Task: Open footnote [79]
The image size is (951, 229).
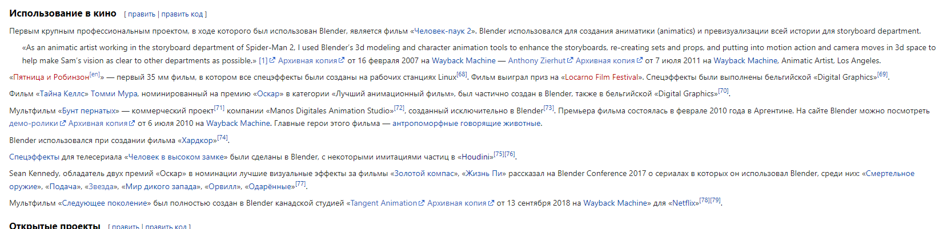Action: 716,200
